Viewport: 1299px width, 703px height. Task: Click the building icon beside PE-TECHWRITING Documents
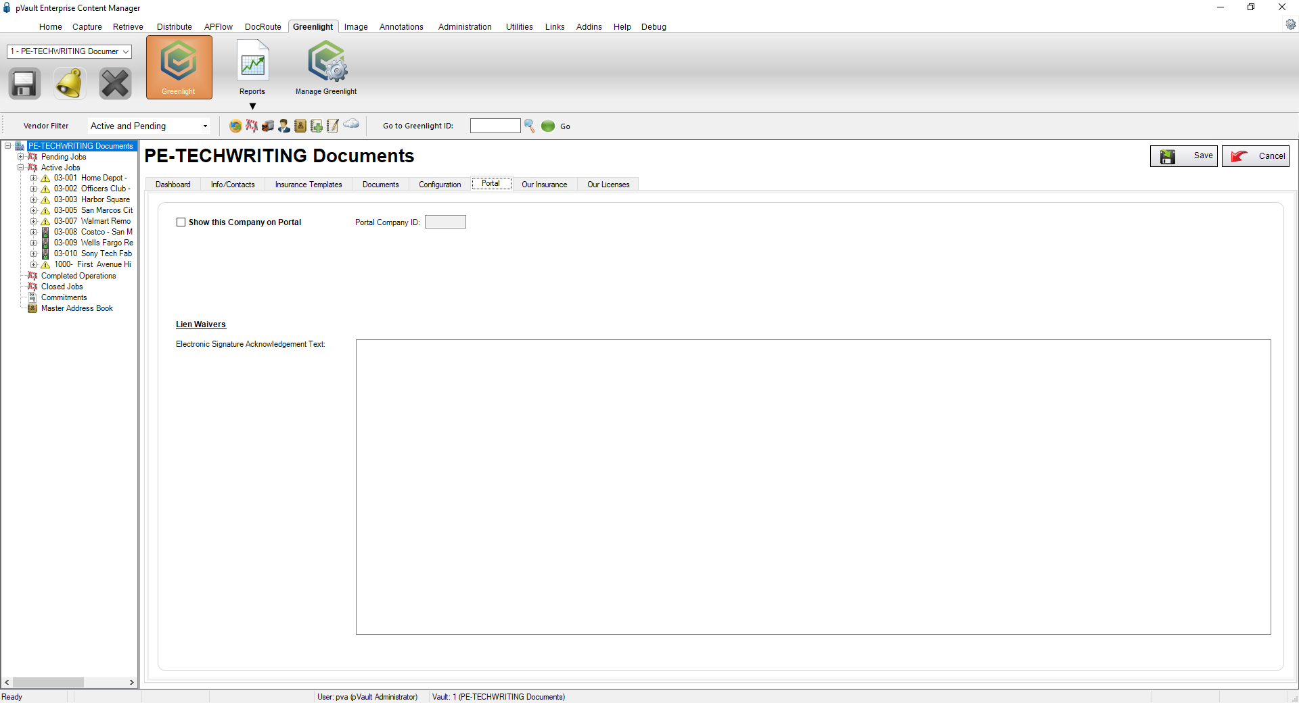20,146
